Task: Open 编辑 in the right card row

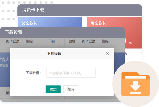Action: [x=72, y=41]
